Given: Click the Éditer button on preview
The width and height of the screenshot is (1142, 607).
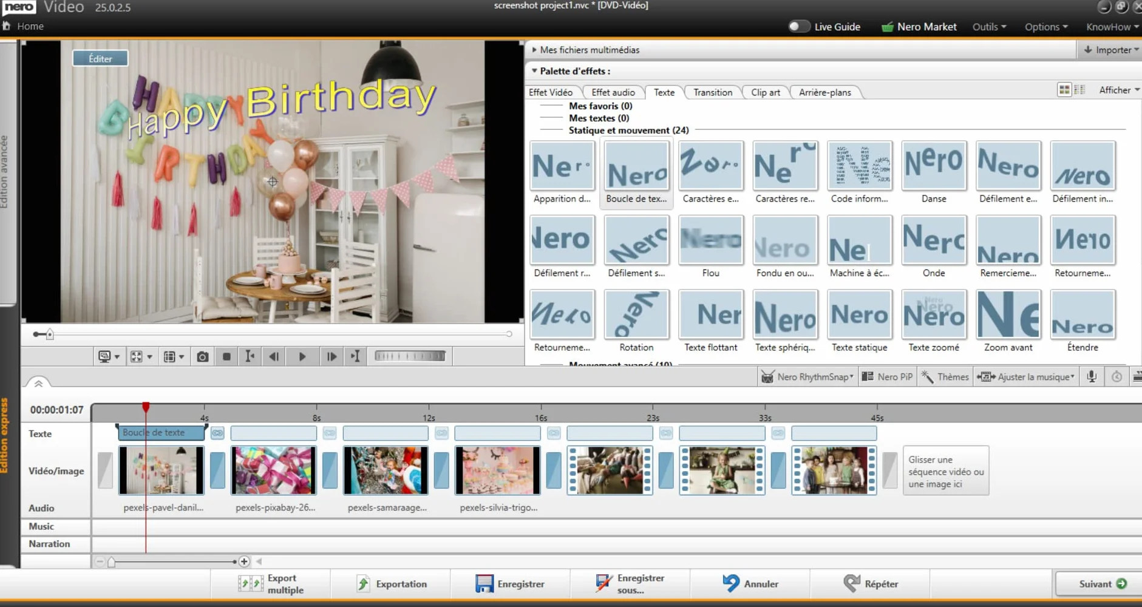Looking at the screenshot, I should [x=100, y=58].
